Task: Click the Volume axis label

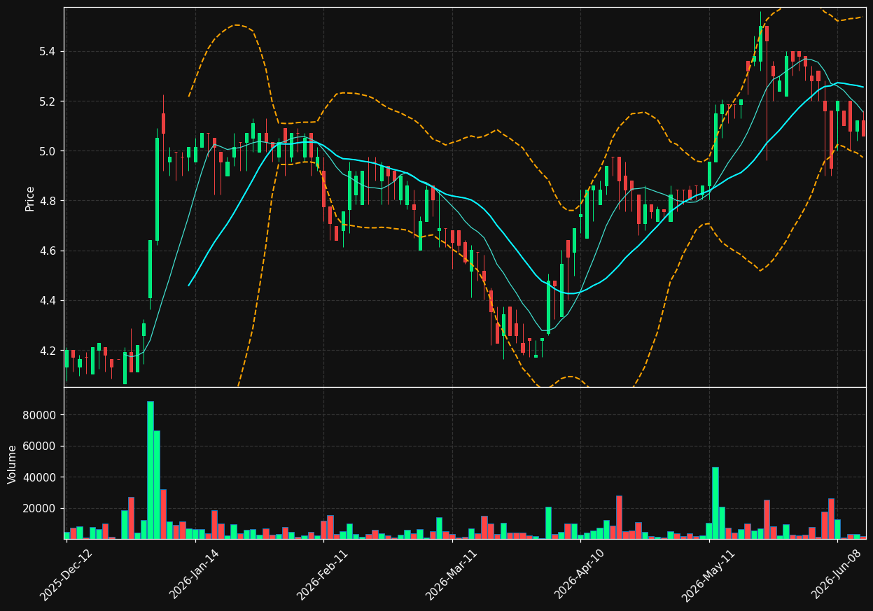Action: (13, 464)
